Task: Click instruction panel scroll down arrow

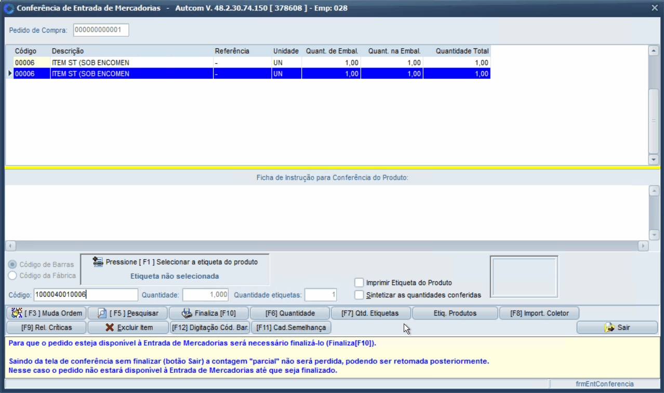Action: (x=654, y=235)
